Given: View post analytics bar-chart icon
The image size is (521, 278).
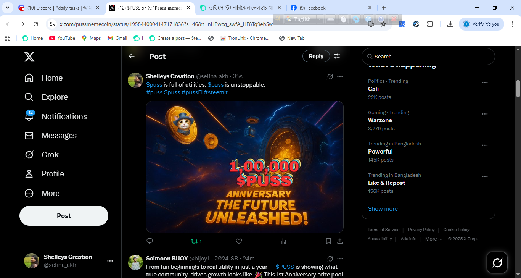Looking at the screenshot, I should pyautogui.click(x=283, y=241).
